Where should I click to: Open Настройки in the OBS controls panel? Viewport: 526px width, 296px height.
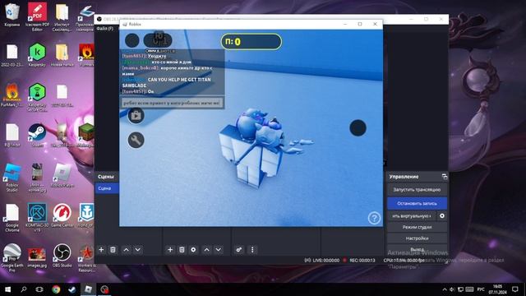click(x=417, y=238)
